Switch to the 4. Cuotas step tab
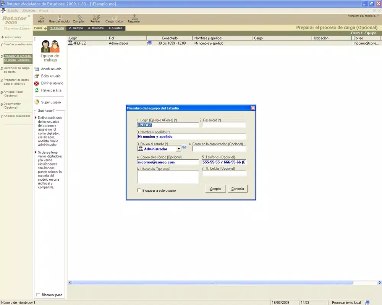 point(115,28)
